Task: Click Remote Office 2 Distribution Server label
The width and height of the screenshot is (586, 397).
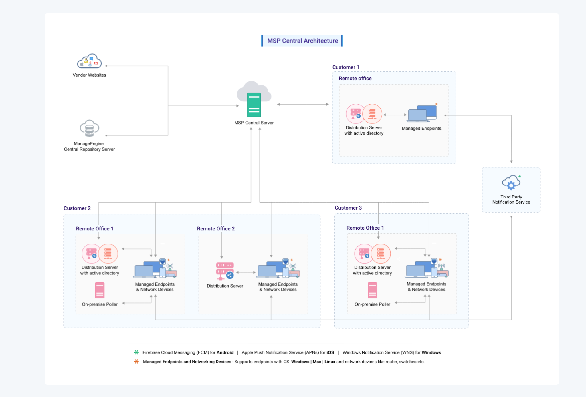Action: click(x=225, y=286)
